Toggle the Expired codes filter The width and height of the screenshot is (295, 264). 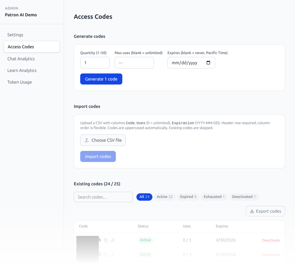(188, 197)
